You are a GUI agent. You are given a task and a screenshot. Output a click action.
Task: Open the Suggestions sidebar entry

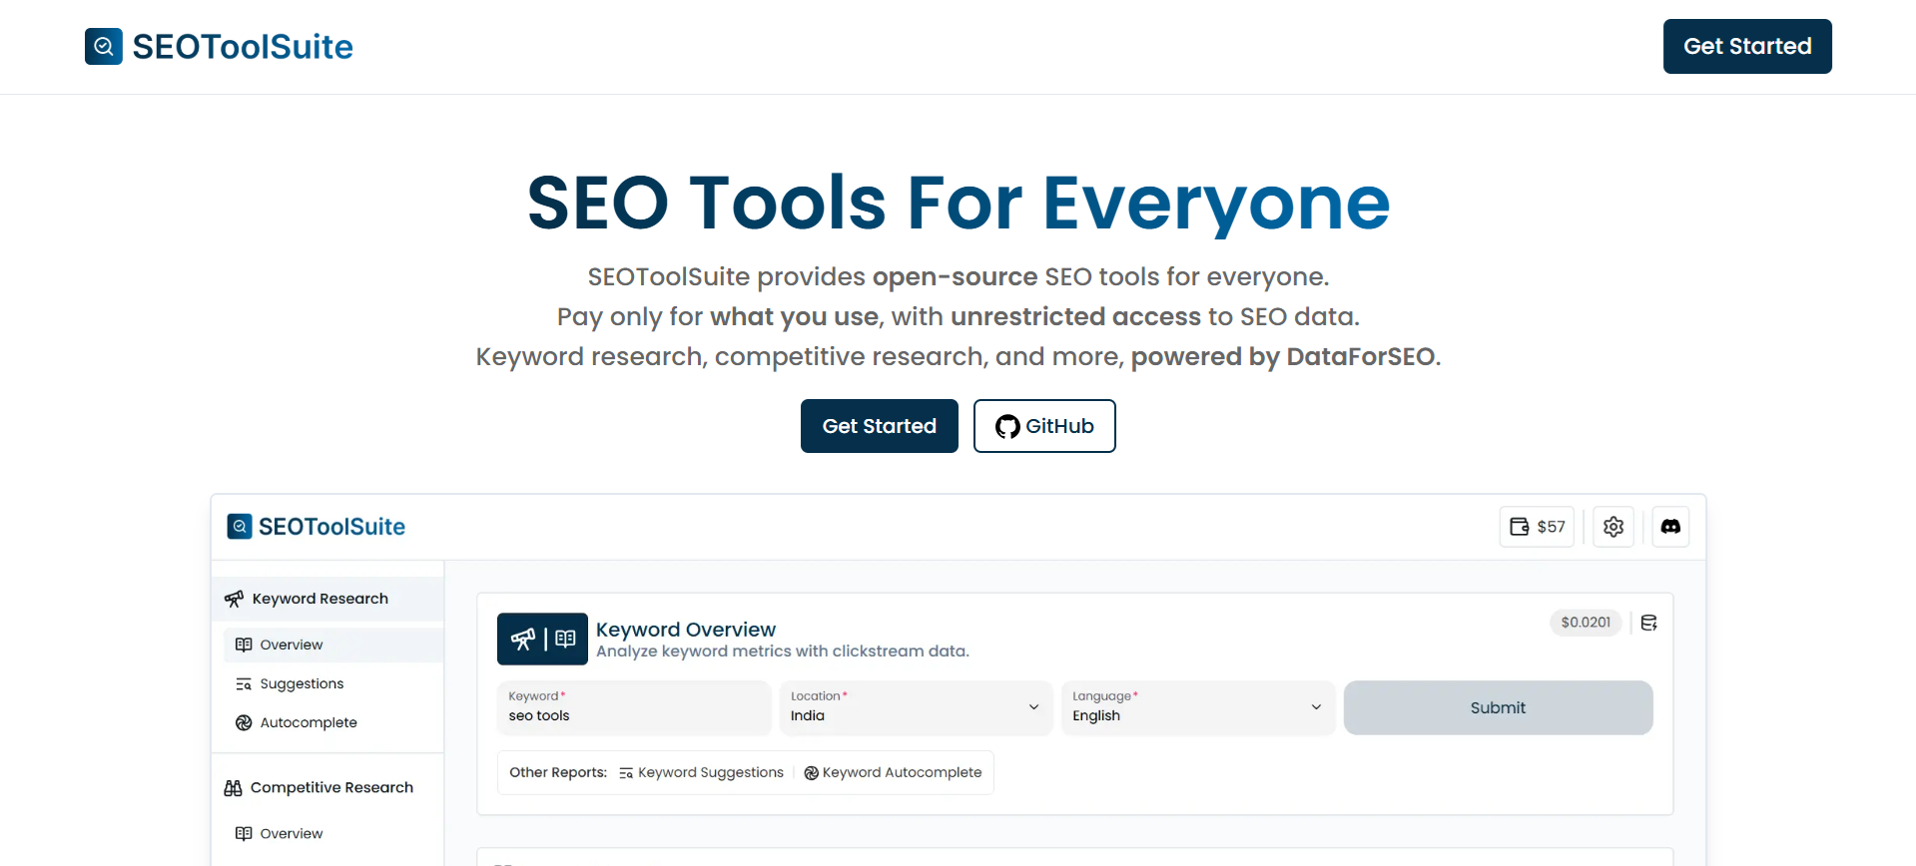300,683
